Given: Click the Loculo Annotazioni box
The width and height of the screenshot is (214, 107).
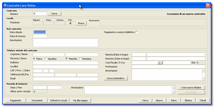Looking at the screenshot, I should coord(153,23).
